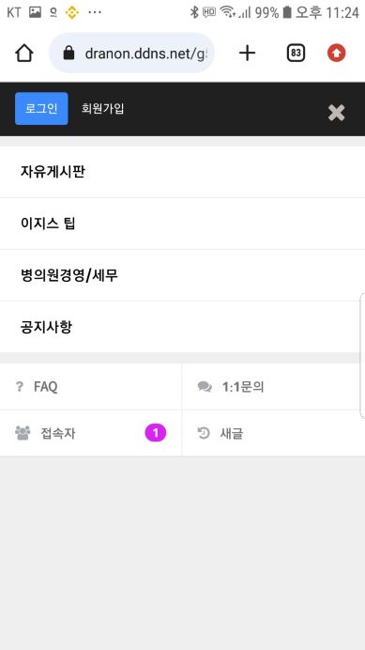Image resolution: width=365 pixels, height=650 pixels.
Task: Go to 병의원경영/세무 board
Action: click(x=182, y=275)
